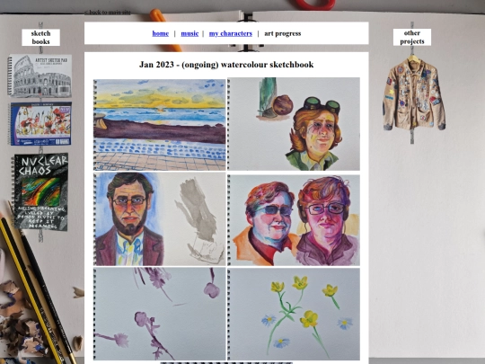This screenshot has width=485, height=364.
Task: Open my characters page
Action: point(231,33)
